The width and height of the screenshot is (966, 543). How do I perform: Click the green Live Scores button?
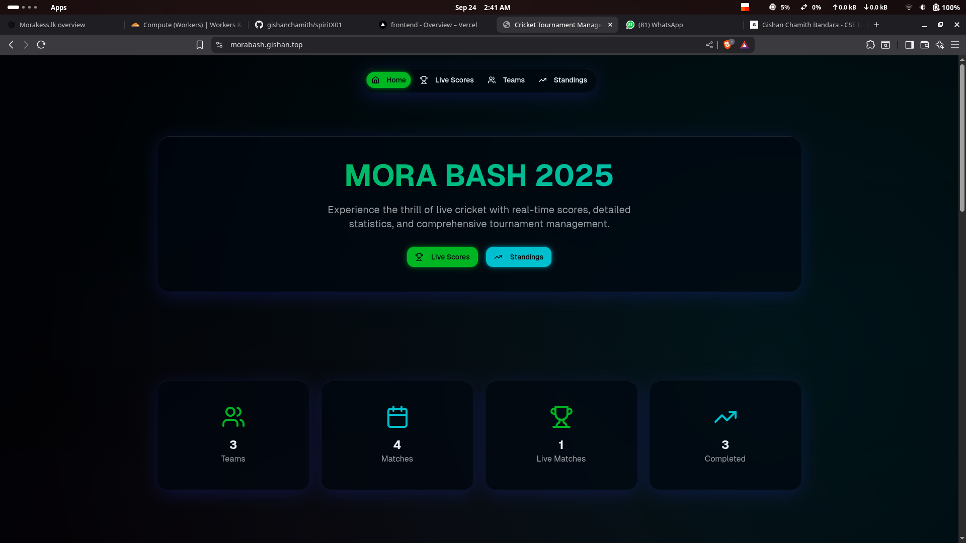point(442,257)
